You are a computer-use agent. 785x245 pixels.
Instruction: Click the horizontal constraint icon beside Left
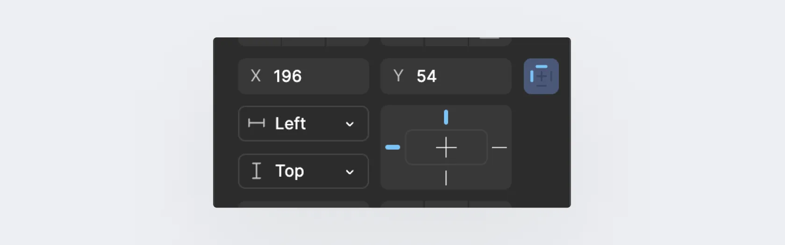click(256, 123)
